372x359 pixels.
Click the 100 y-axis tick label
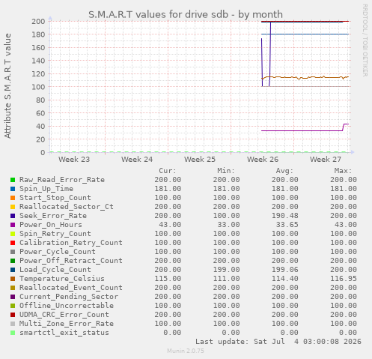(x=38, y=87)
